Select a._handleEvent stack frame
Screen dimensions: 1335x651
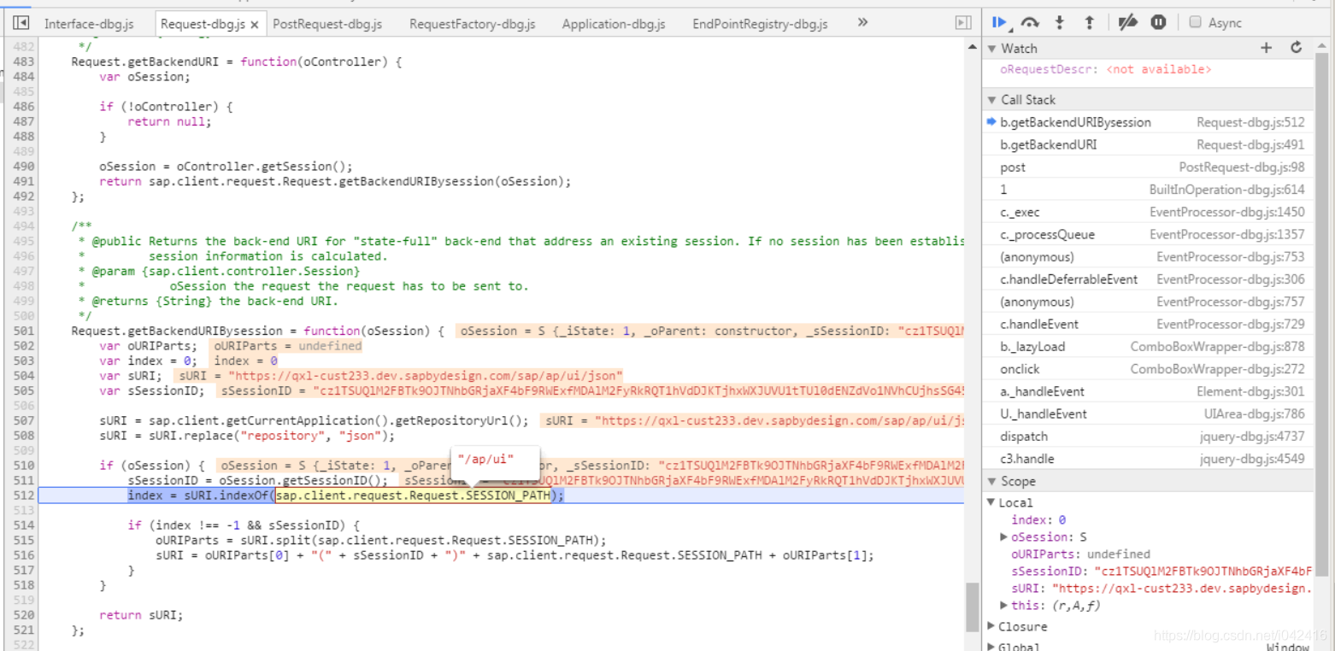pos(1148,391)
